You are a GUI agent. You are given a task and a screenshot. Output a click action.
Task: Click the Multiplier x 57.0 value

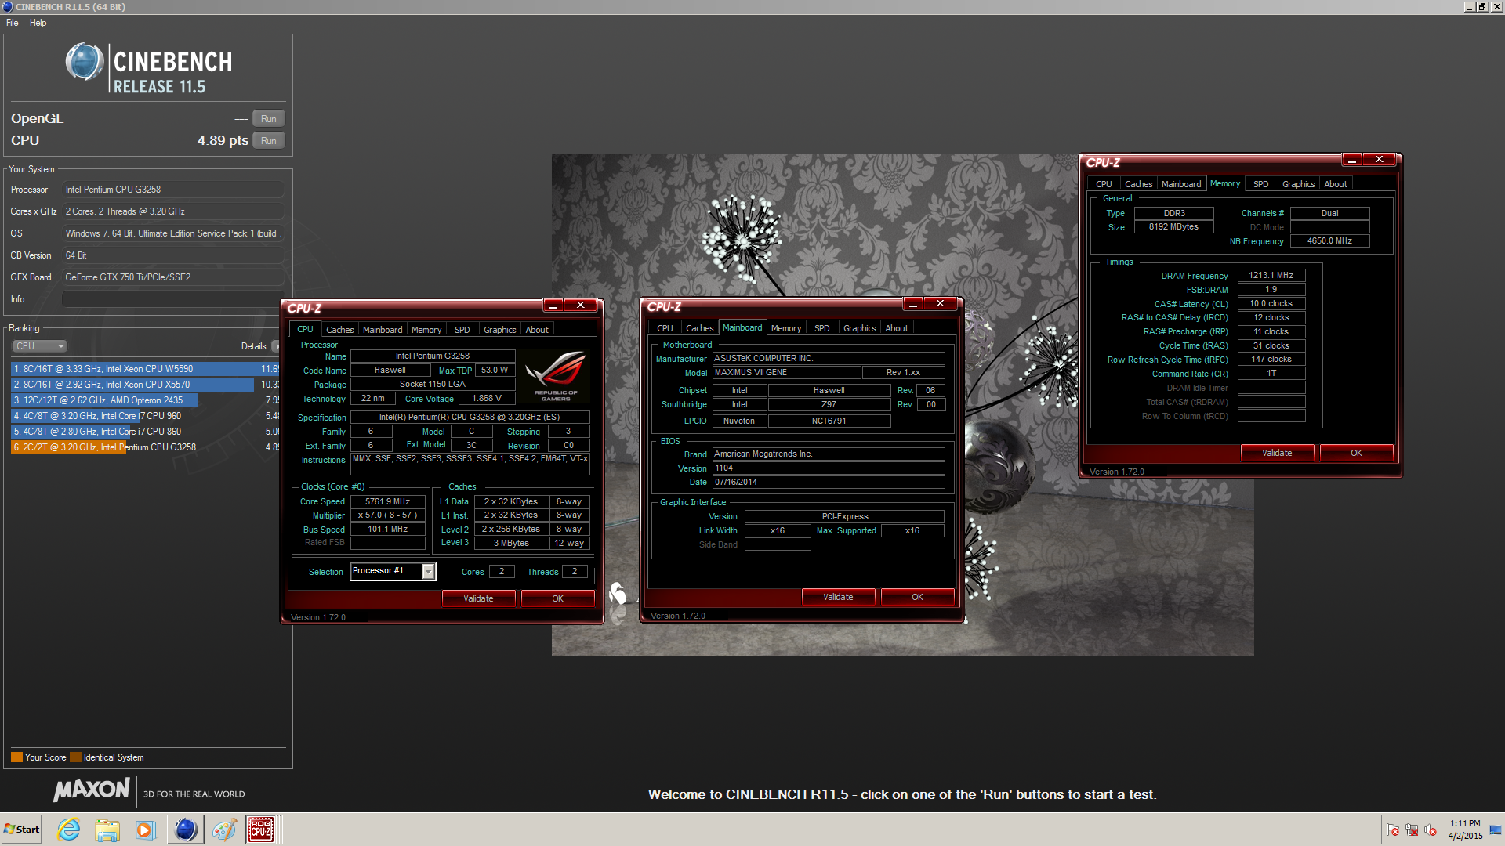(387, 515)
